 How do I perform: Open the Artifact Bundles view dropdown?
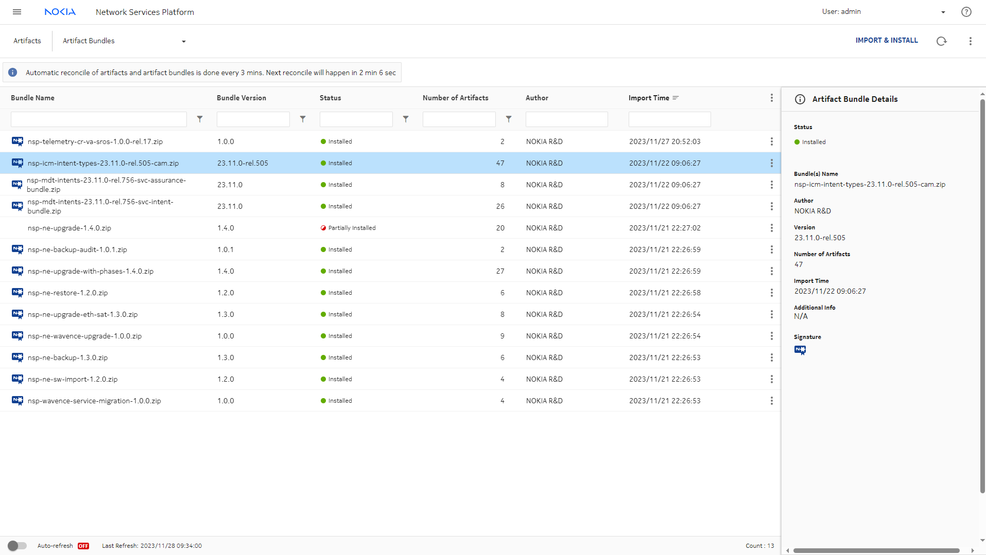click(124, 41)
